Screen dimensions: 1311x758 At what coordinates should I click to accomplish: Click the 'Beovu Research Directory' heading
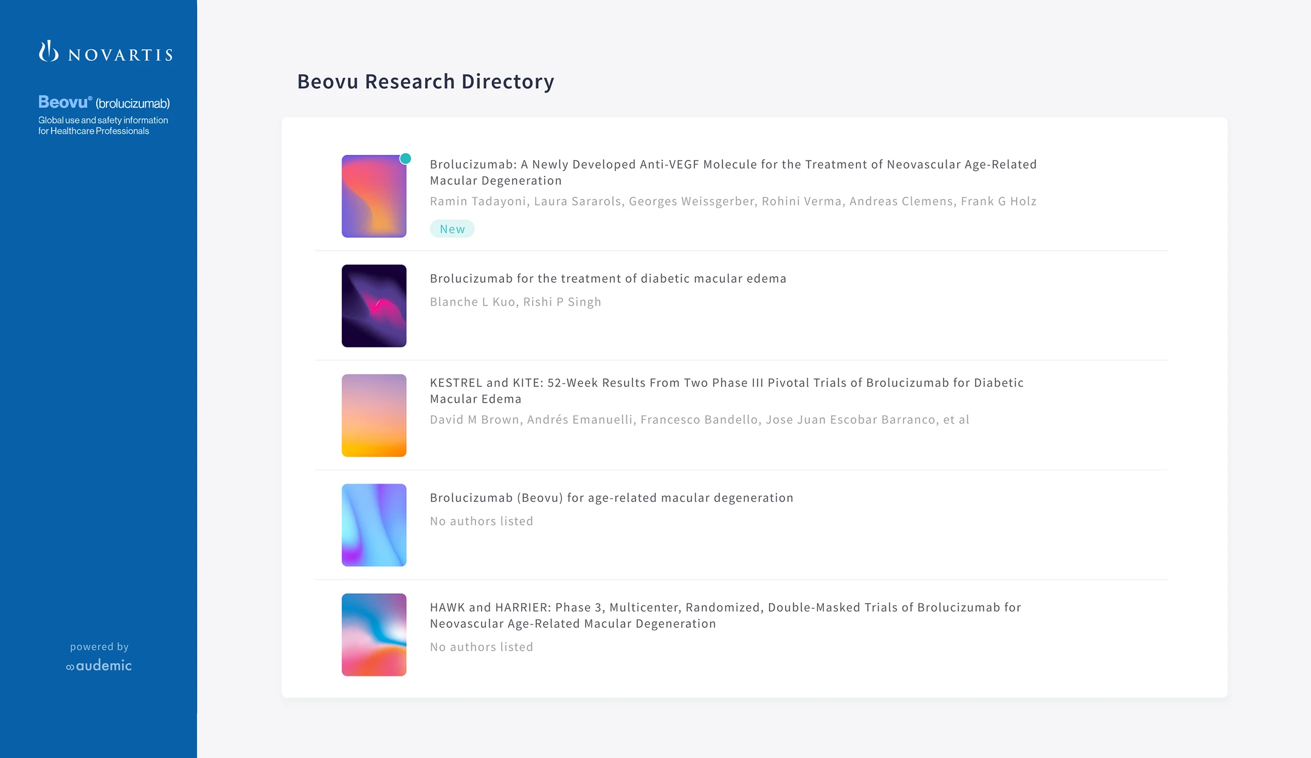click(x=426, y=82)
